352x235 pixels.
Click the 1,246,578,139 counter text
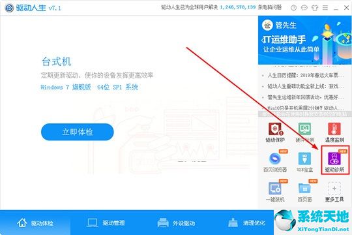(238, 7)
